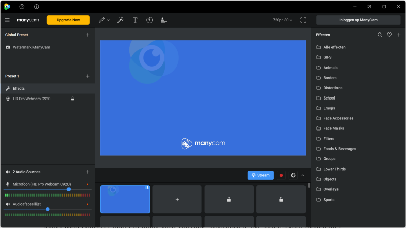The width and height of the screenshot is (406, 228).
Task: Click the speaker icon beside Audioafspeellijst
Action: pos(8,204)
